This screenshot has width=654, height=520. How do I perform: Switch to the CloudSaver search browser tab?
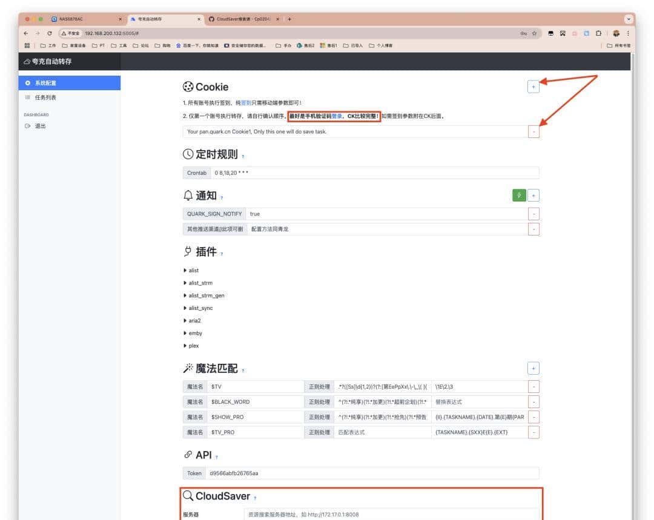point(243,19)
